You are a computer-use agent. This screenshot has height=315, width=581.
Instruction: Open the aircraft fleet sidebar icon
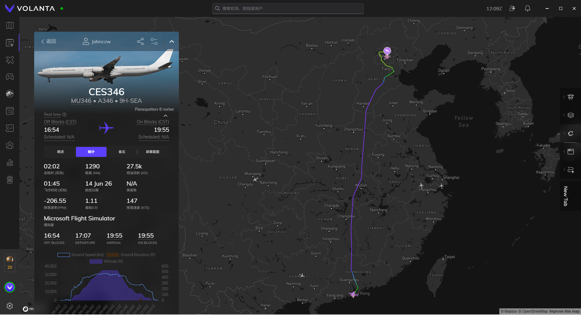coord(10,60)
